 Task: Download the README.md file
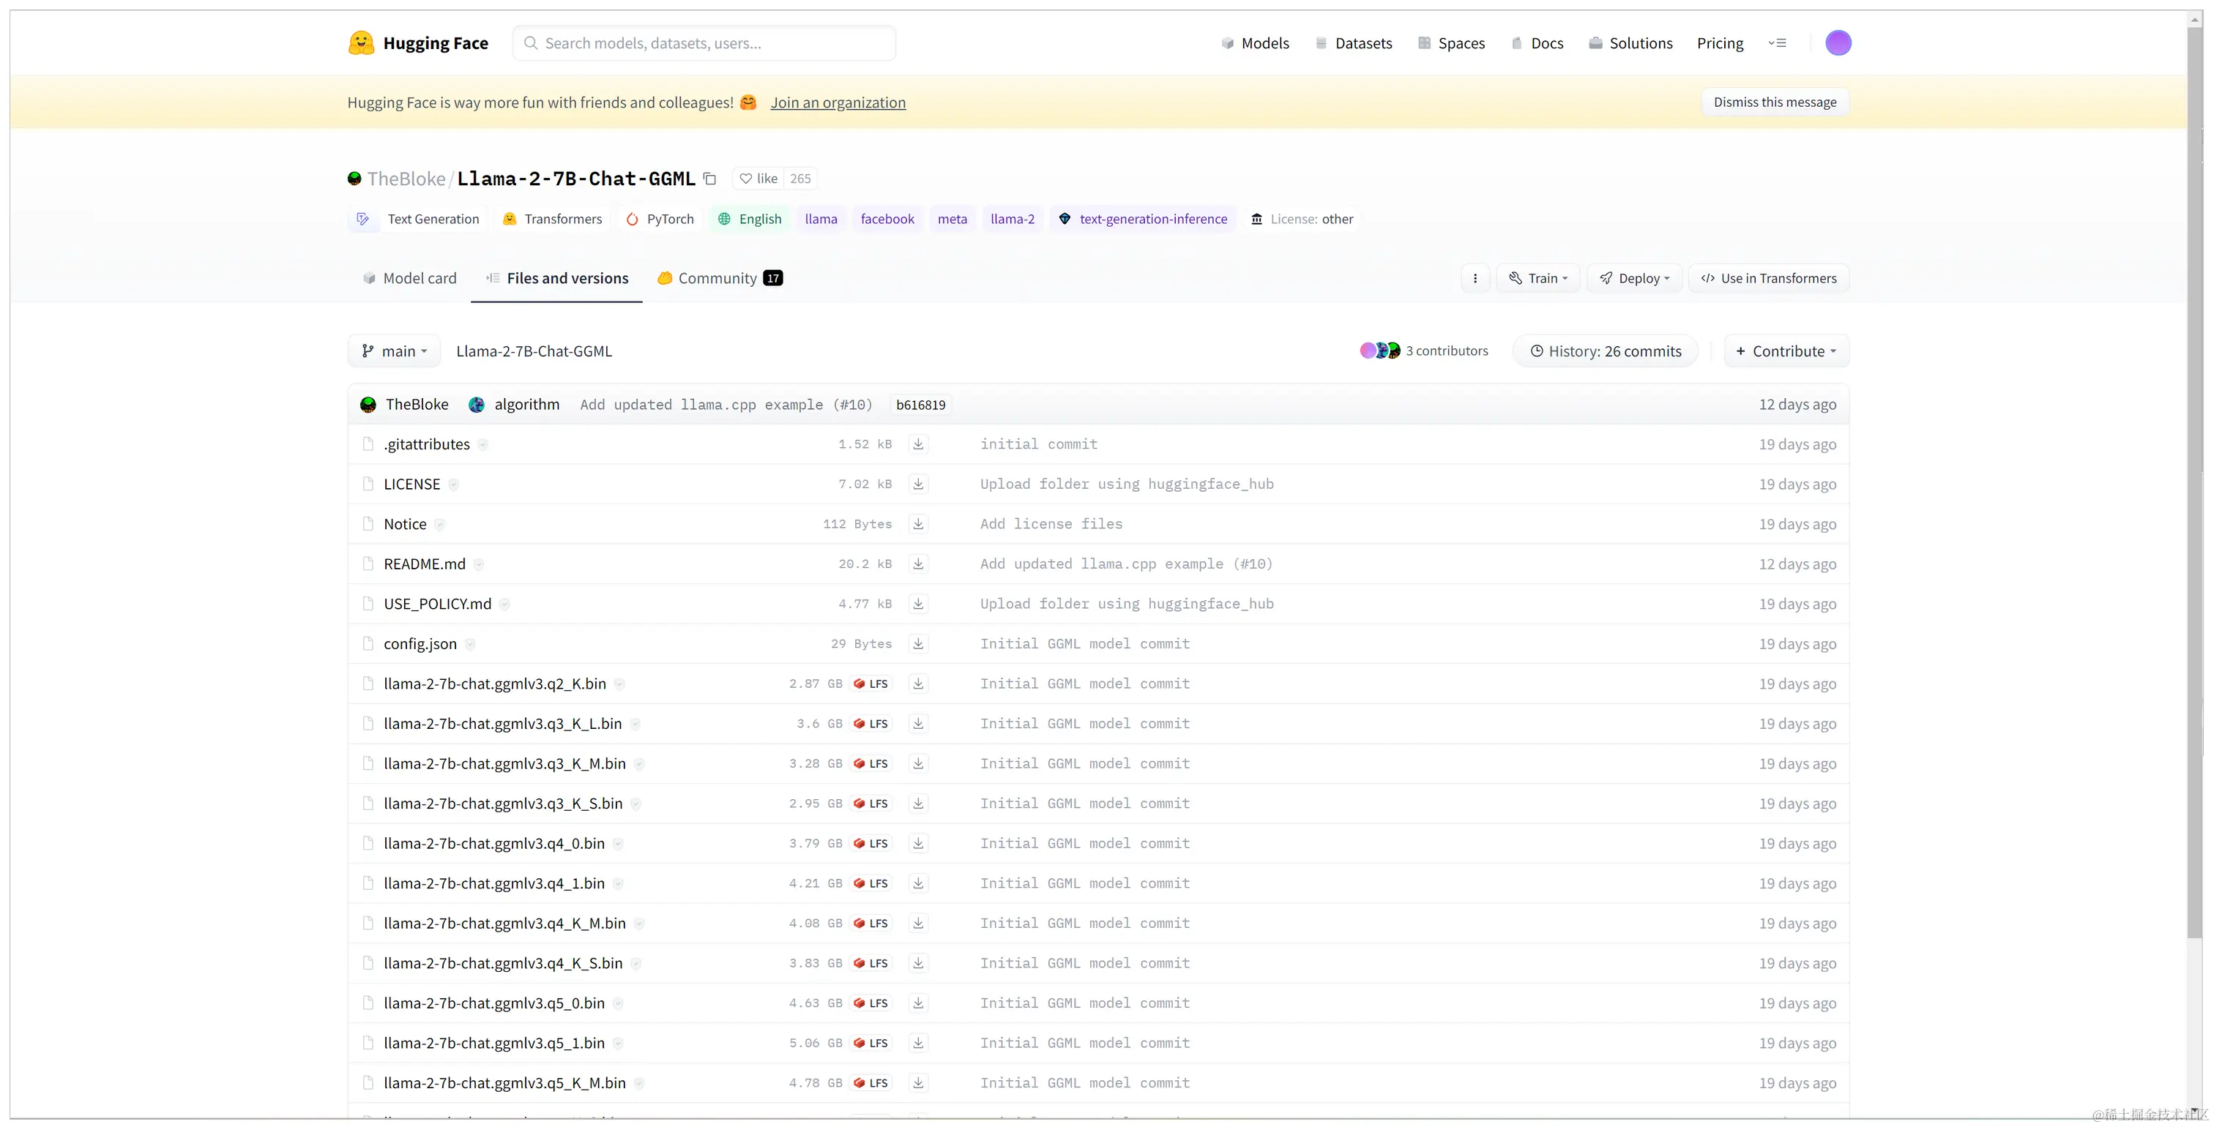(918, 563)
